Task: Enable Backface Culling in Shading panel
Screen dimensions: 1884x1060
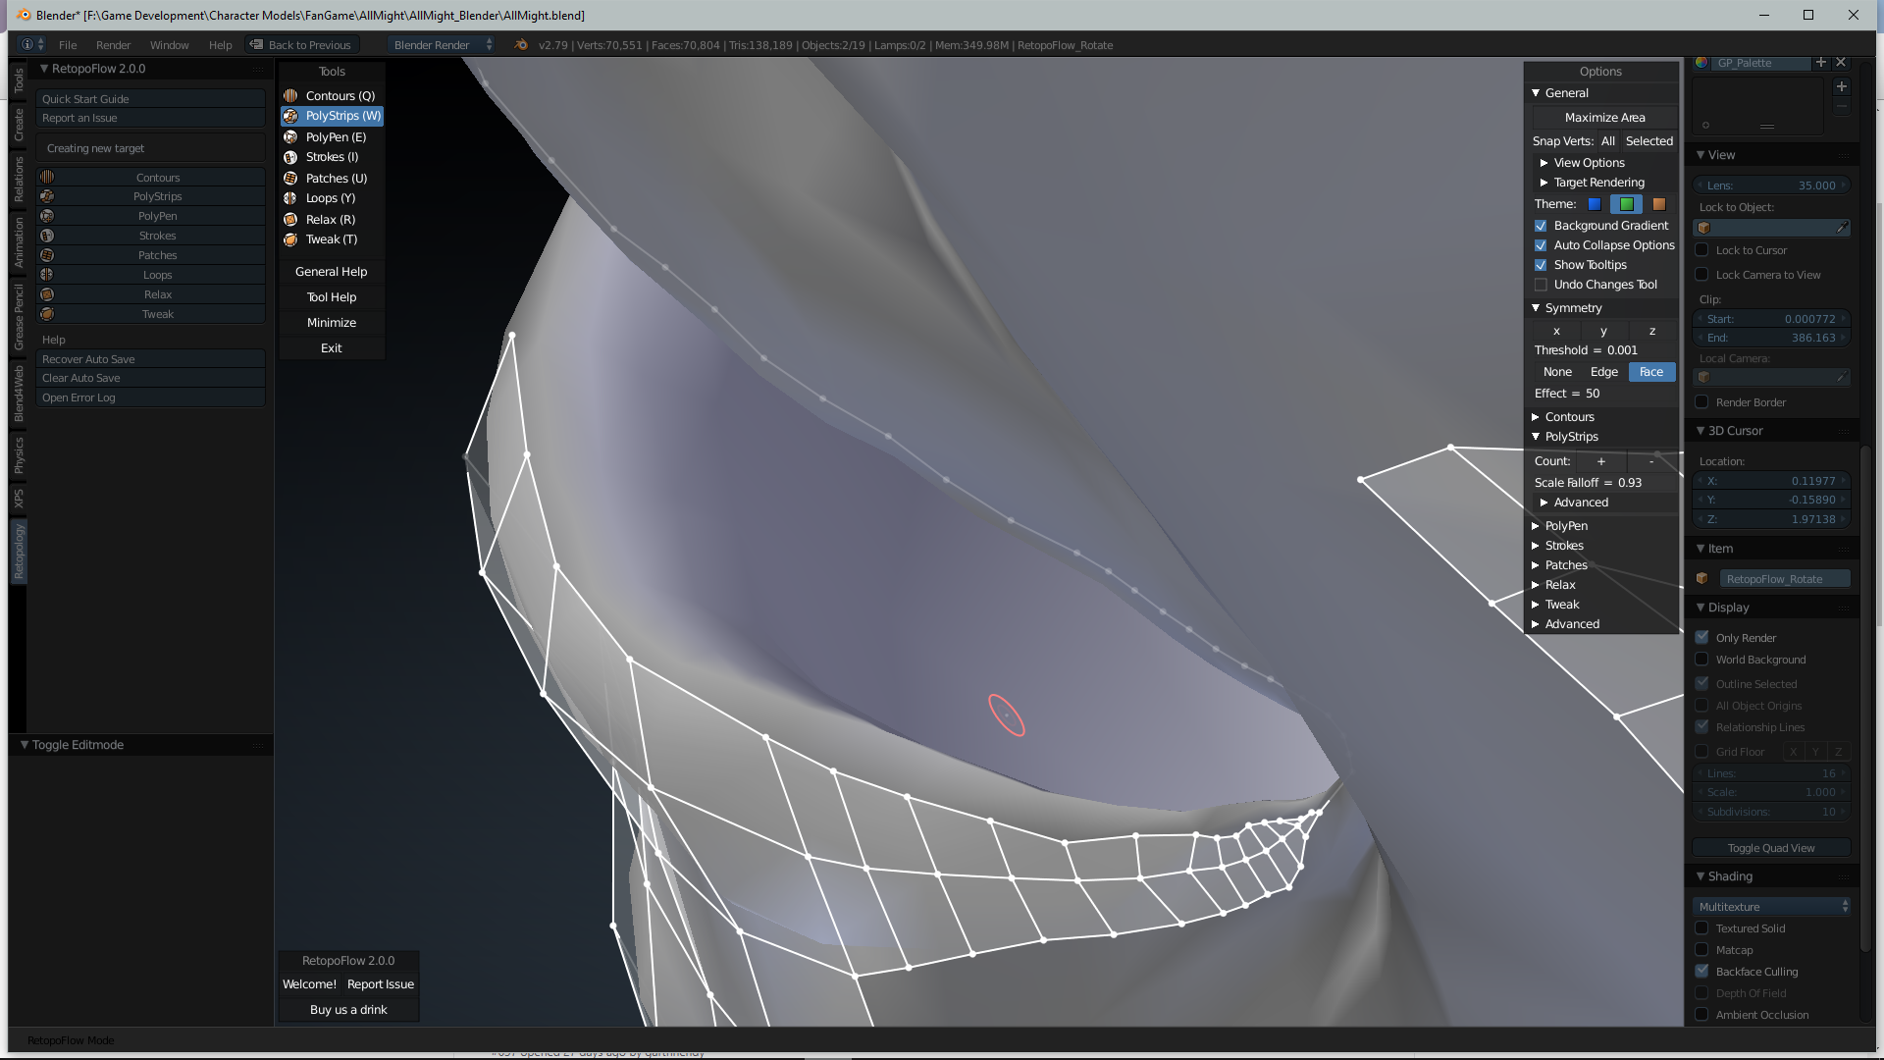Action: [1702, 971]
